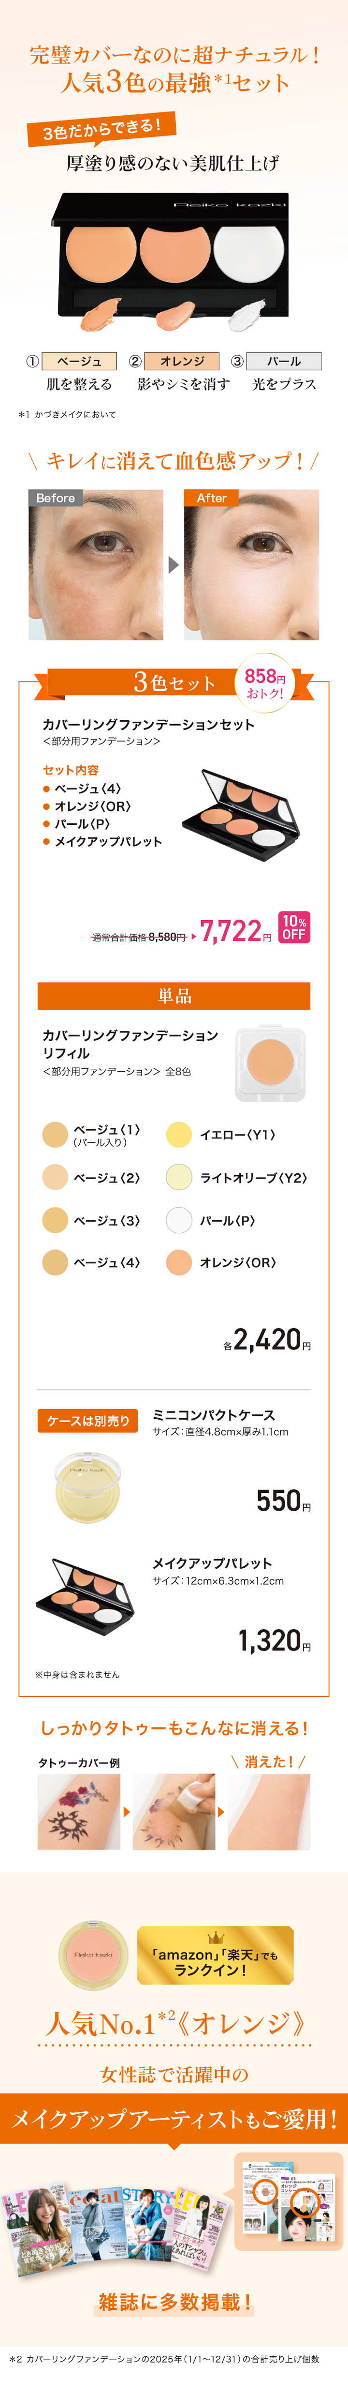Click the ベージュ label numbered ①
Screen dimensions: 348x2381
79,362
